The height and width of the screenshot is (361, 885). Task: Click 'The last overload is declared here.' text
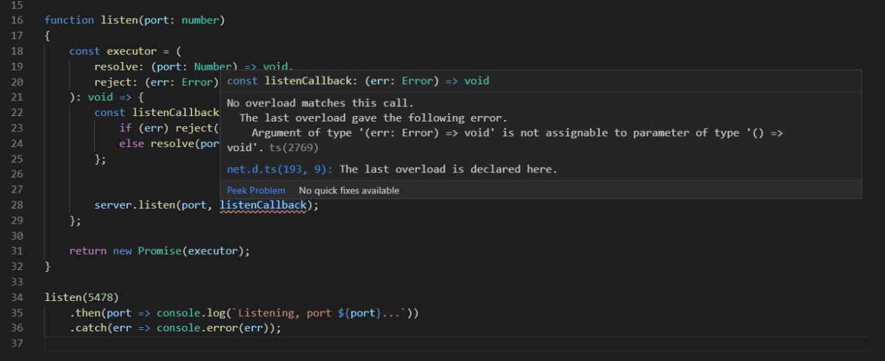pyautogui.click(x=448, y=169)
